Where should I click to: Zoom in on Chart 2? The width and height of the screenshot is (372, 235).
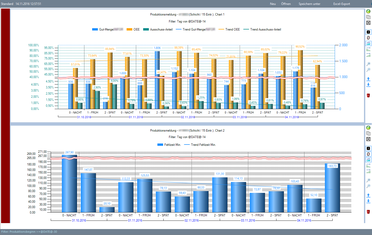point(368,180)
